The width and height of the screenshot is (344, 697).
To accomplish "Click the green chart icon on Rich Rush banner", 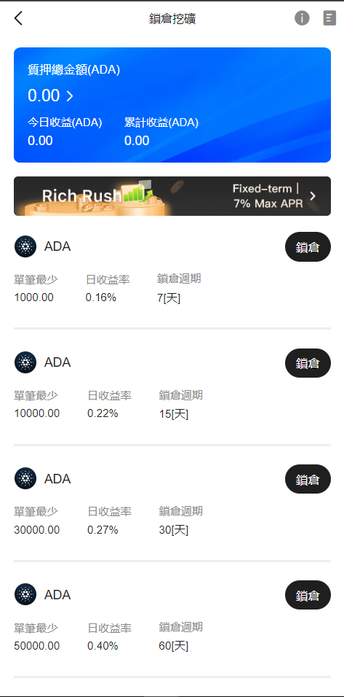I will point(138,192).
